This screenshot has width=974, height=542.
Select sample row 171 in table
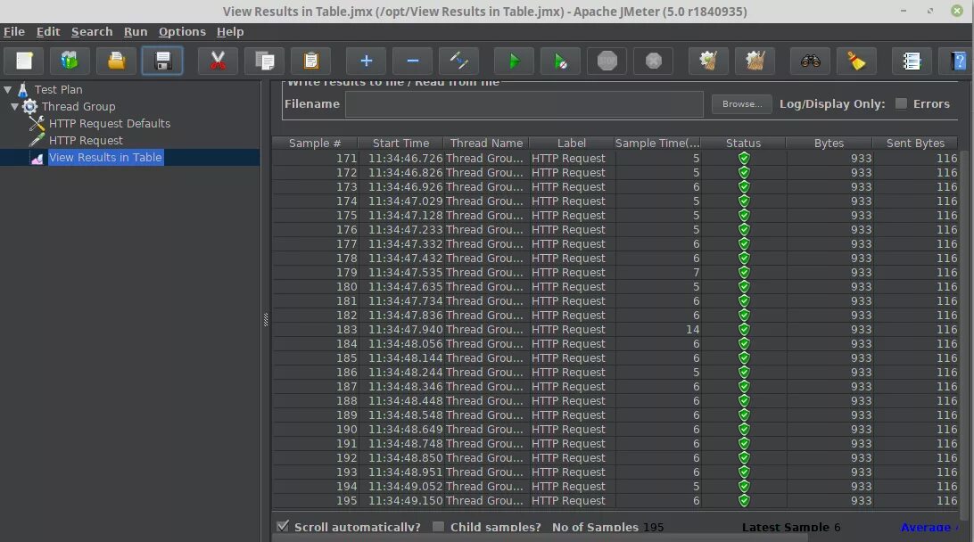pos(616,159)
